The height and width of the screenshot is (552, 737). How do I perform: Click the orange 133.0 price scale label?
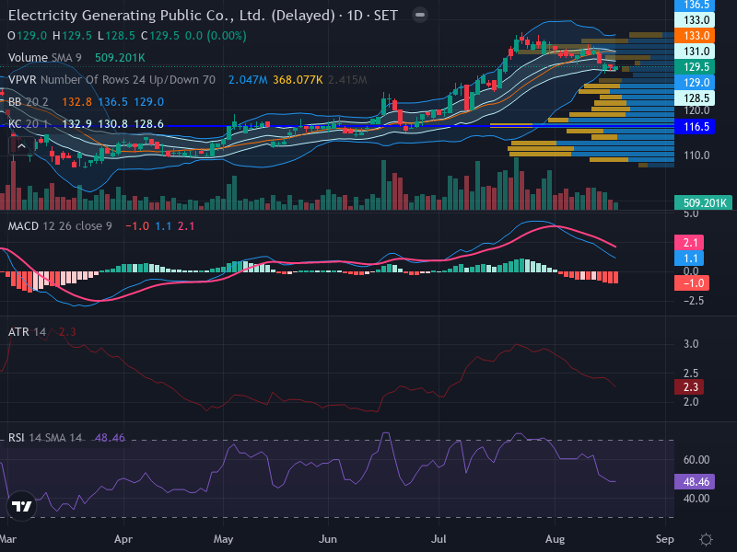pos(695,36)
